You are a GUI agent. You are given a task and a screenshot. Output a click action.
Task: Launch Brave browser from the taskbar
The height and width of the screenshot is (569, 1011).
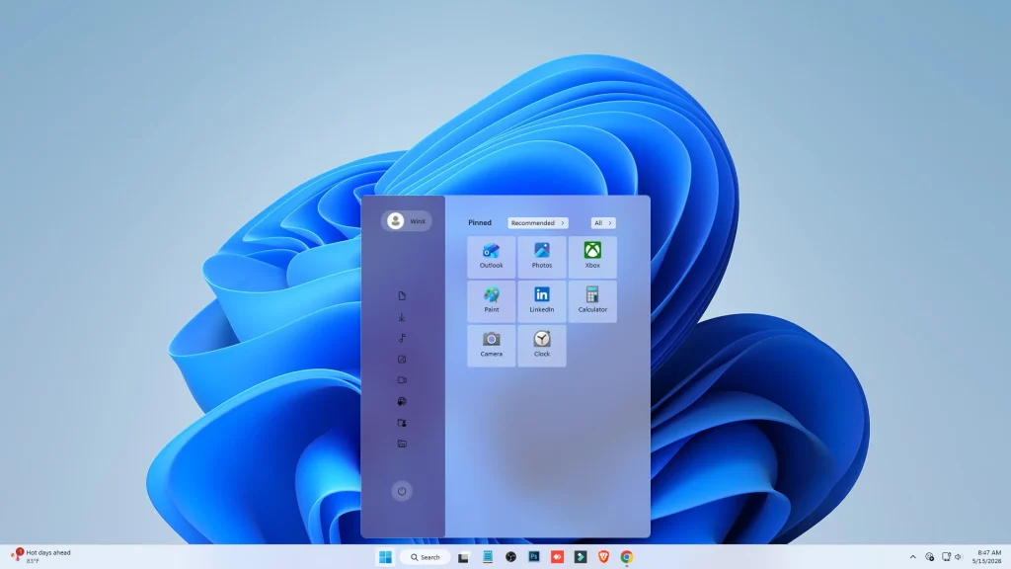coord(603,557)
